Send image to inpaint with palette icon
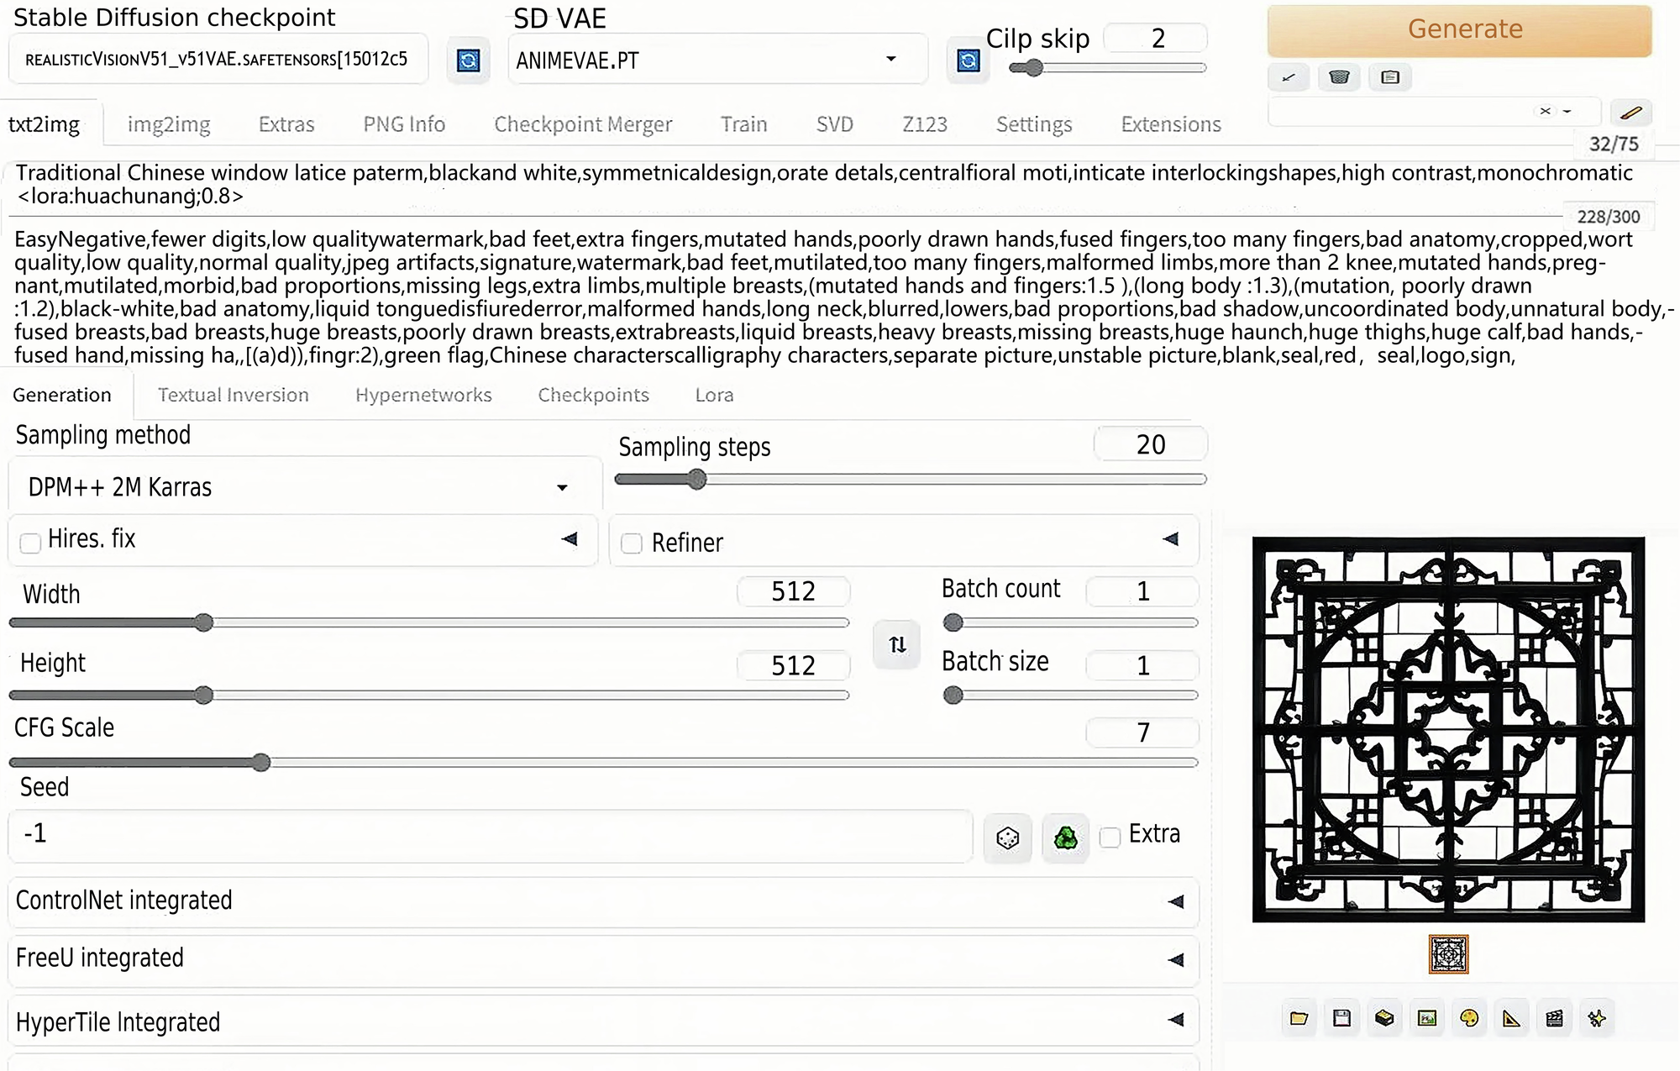The image size is (1680, 1071). (1468, 1018)
